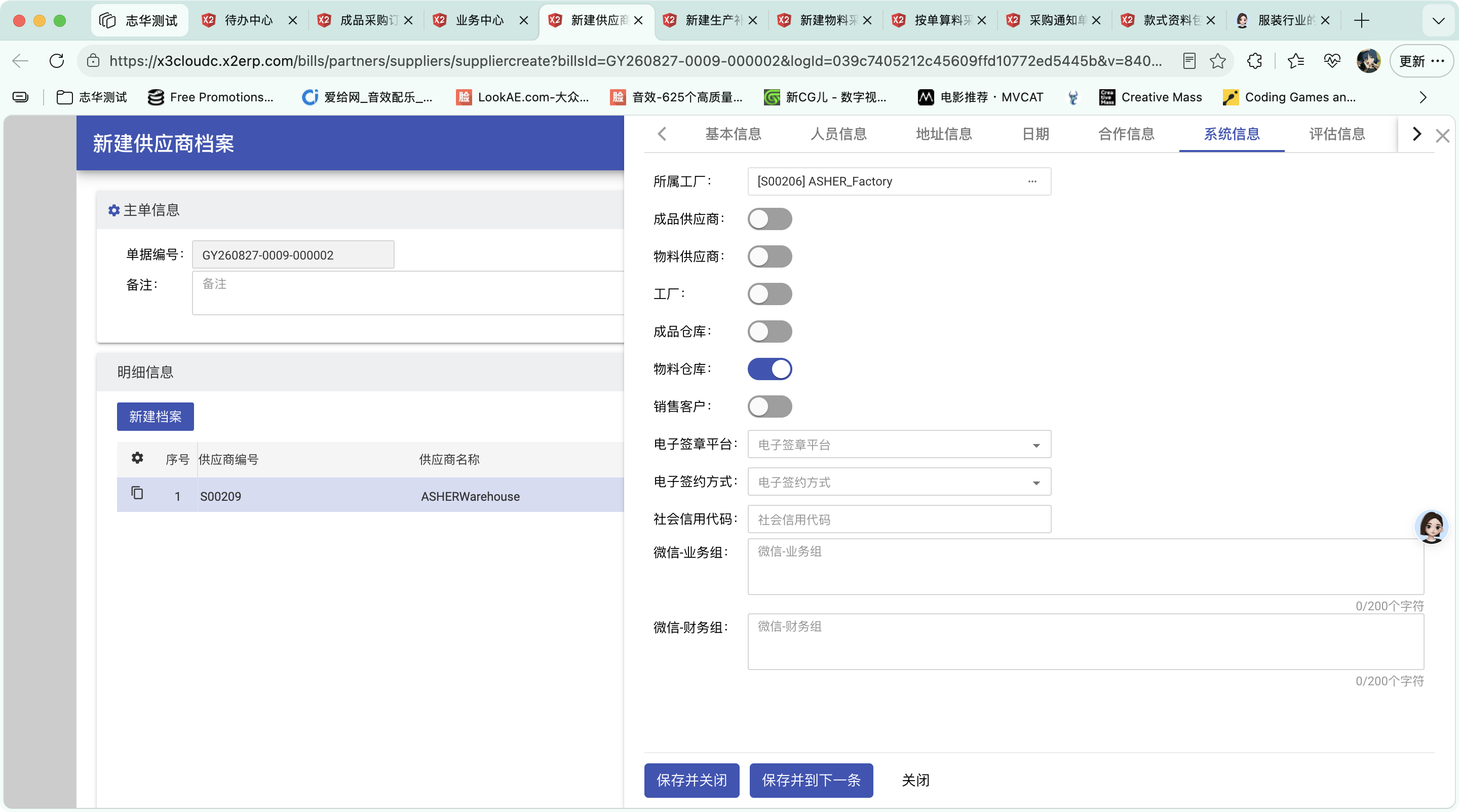Click the 关闭 button at bottom
This screenshot has height=812, width=1459.
pos(915,780)
